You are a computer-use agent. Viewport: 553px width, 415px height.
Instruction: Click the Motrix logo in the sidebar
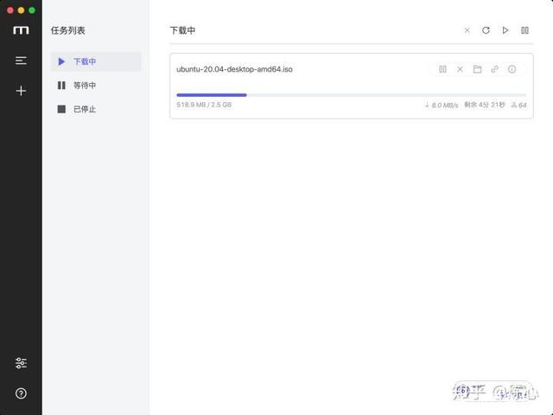click(x=21, y=30)
